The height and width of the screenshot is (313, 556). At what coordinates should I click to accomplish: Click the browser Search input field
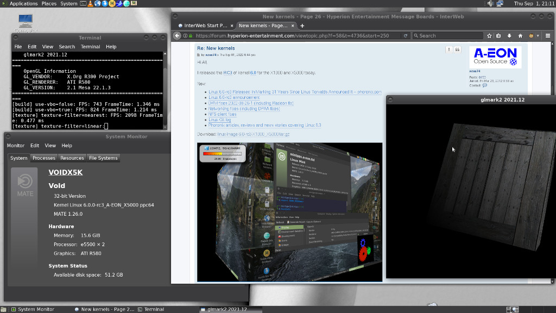coord(448,35)
